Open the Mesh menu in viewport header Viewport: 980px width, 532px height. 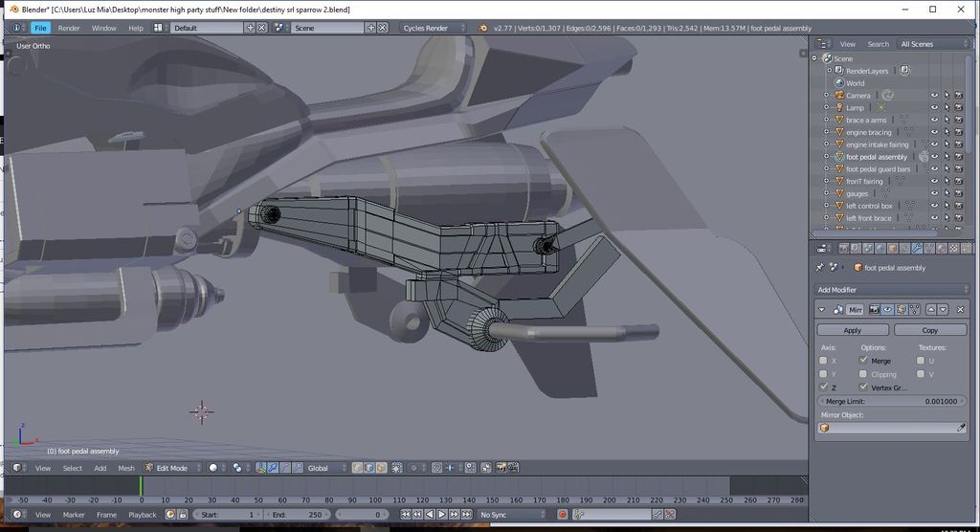(126, 468)
